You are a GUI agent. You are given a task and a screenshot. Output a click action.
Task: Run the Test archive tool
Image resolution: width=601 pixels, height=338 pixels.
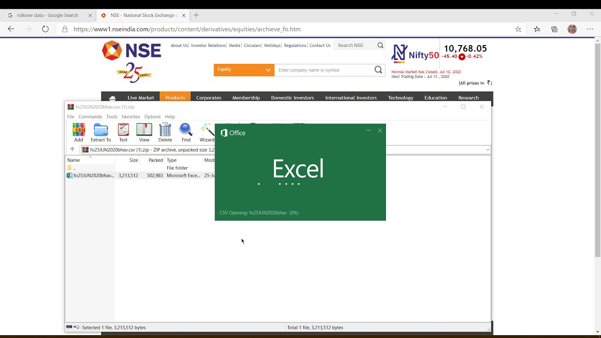click(123, 133)
